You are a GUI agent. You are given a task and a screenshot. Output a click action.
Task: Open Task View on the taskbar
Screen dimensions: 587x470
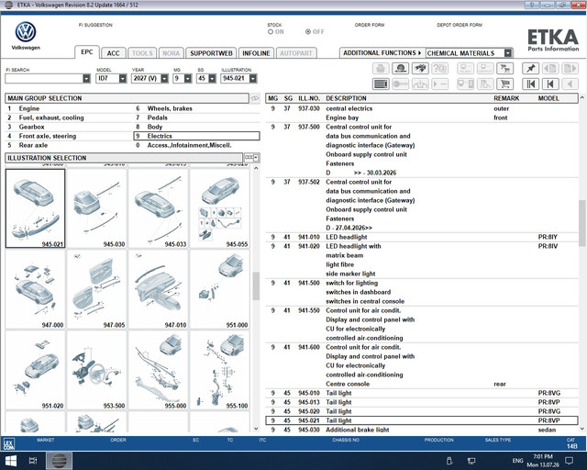tap(33, 461)
